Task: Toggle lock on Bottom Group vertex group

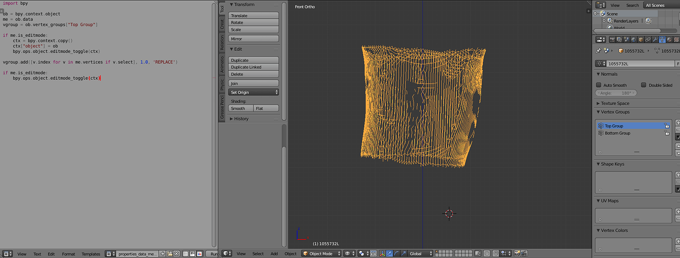Action: pos(667,133)
